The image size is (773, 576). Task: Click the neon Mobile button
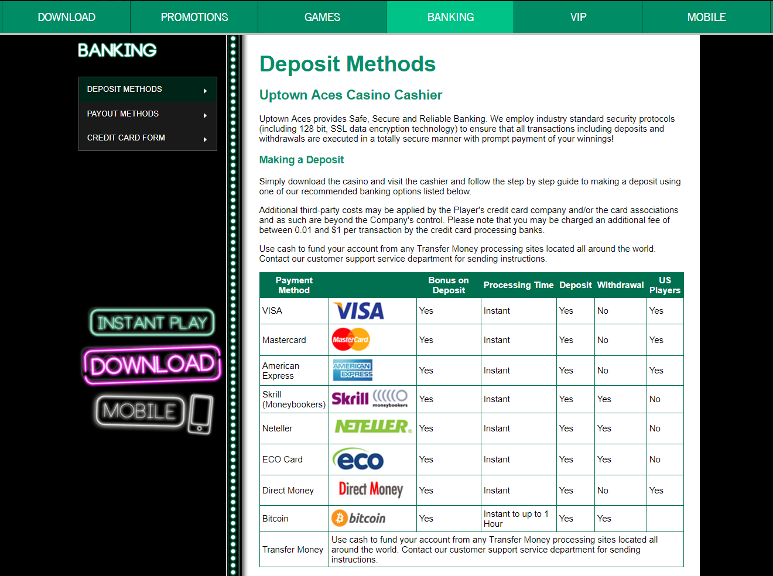(x=141, y=411)
